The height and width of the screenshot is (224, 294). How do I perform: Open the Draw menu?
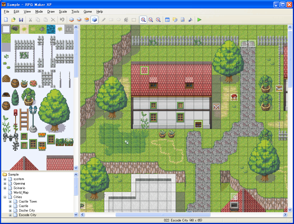51,12
